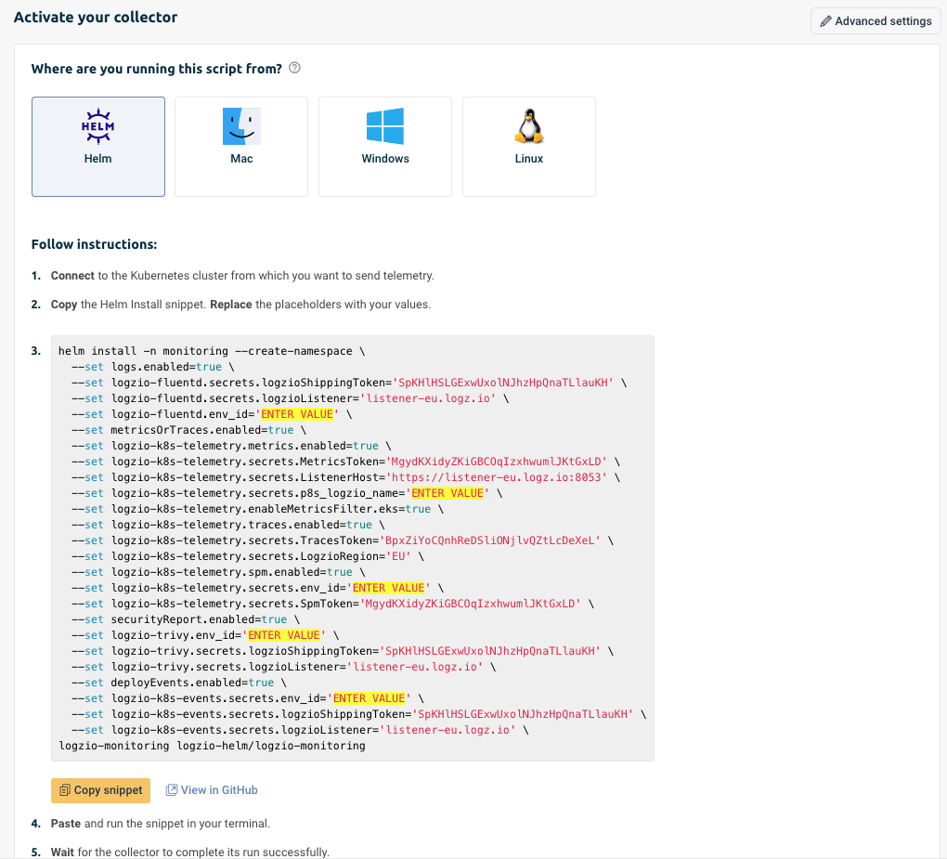Click the LogzioRegion 'EU' value
Viewport: 947px width, 859px height.
tap(398, 555)
